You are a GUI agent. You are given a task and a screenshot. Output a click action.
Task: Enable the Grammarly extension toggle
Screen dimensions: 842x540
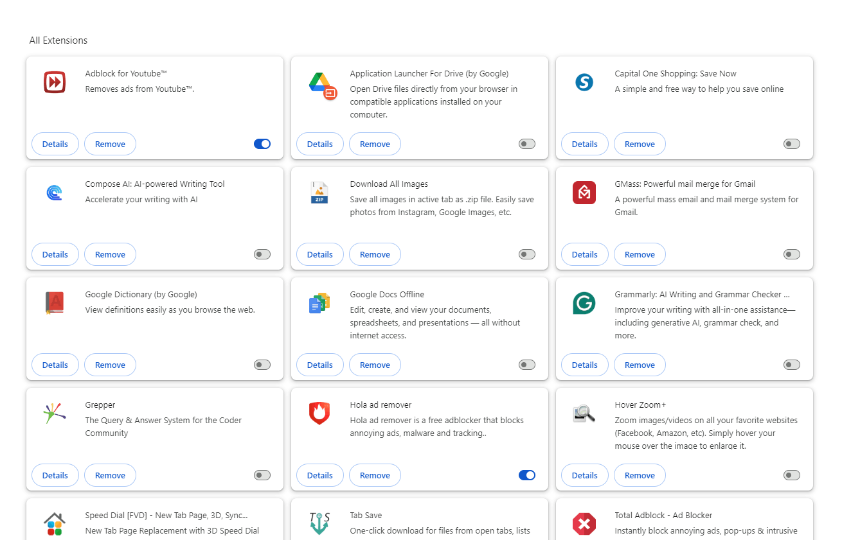pos(791,364)
